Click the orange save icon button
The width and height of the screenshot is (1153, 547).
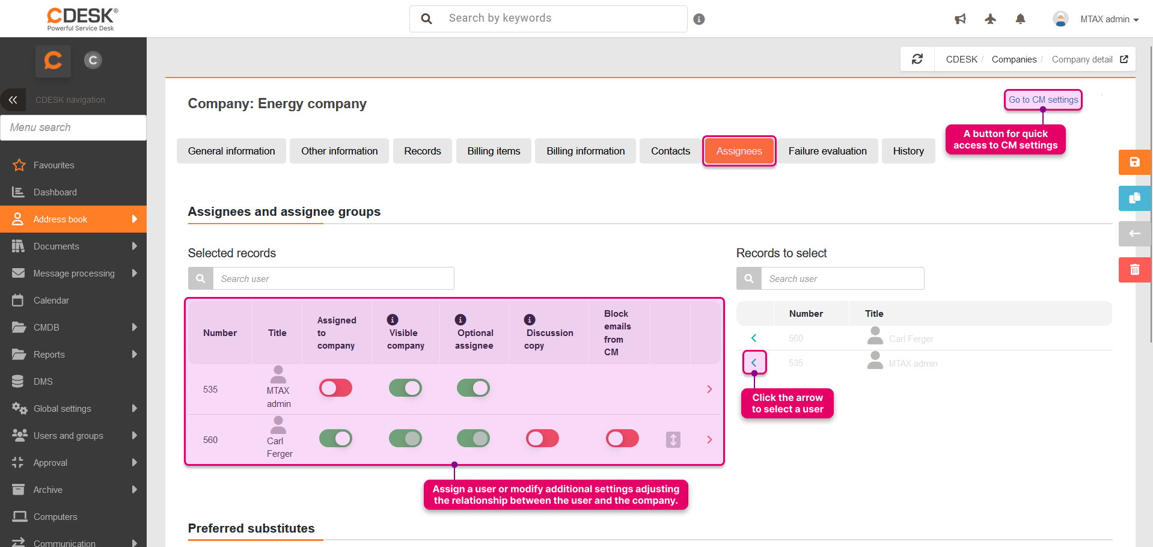pyautogui.click(x=1134, y=162)
